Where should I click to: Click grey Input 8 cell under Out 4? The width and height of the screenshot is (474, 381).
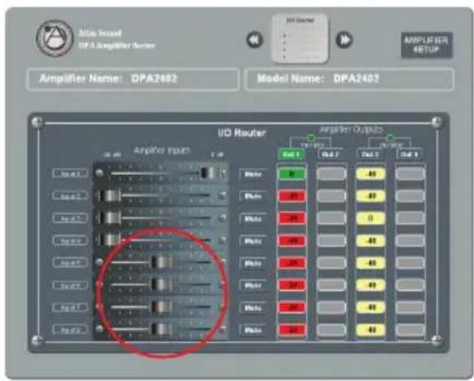[x=410, y=330]
